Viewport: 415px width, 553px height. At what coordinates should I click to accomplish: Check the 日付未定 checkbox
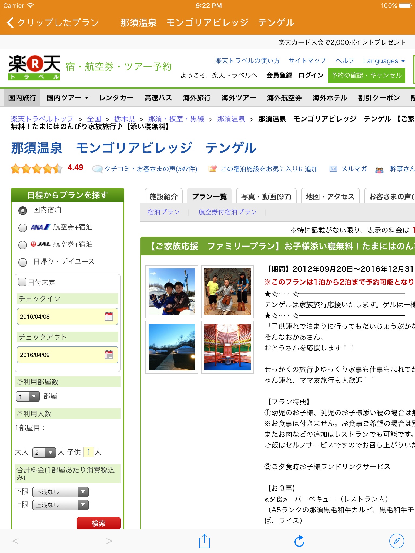tap(22, 282)
